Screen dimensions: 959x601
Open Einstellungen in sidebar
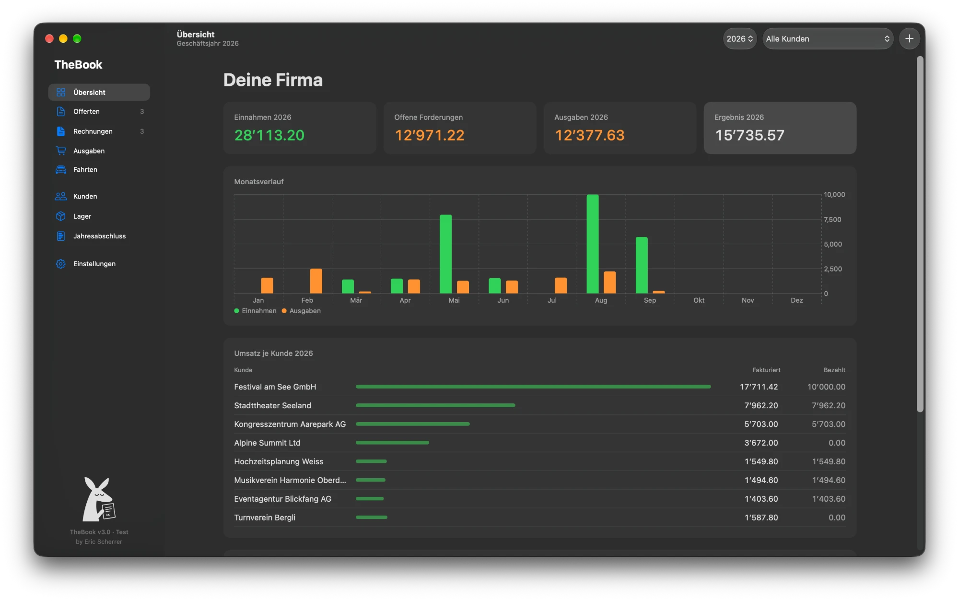tap(99, 264)
